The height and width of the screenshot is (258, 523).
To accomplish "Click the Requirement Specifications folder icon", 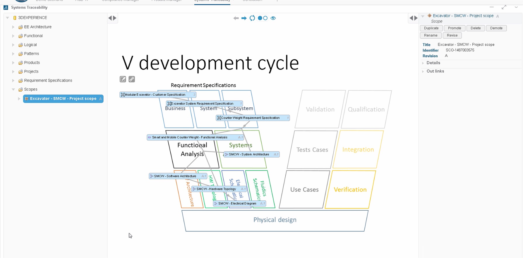I will pyautogui.click(x=20, y=80).
